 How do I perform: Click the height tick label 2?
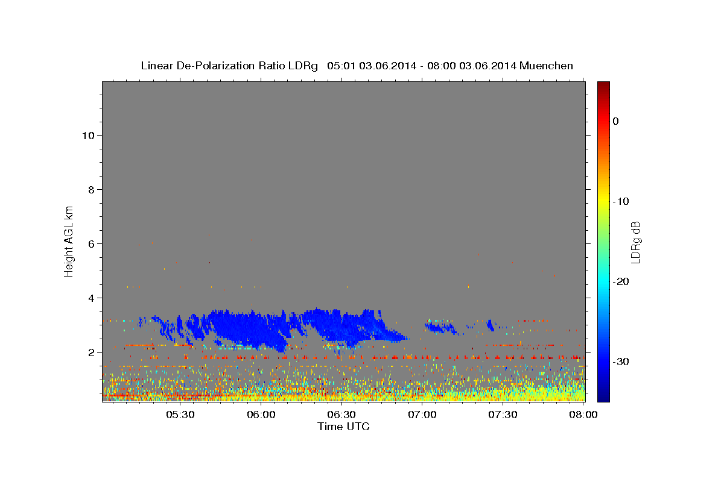pos(91,352)
